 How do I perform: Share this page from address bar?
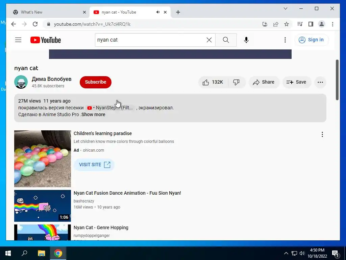coord(276,24)
